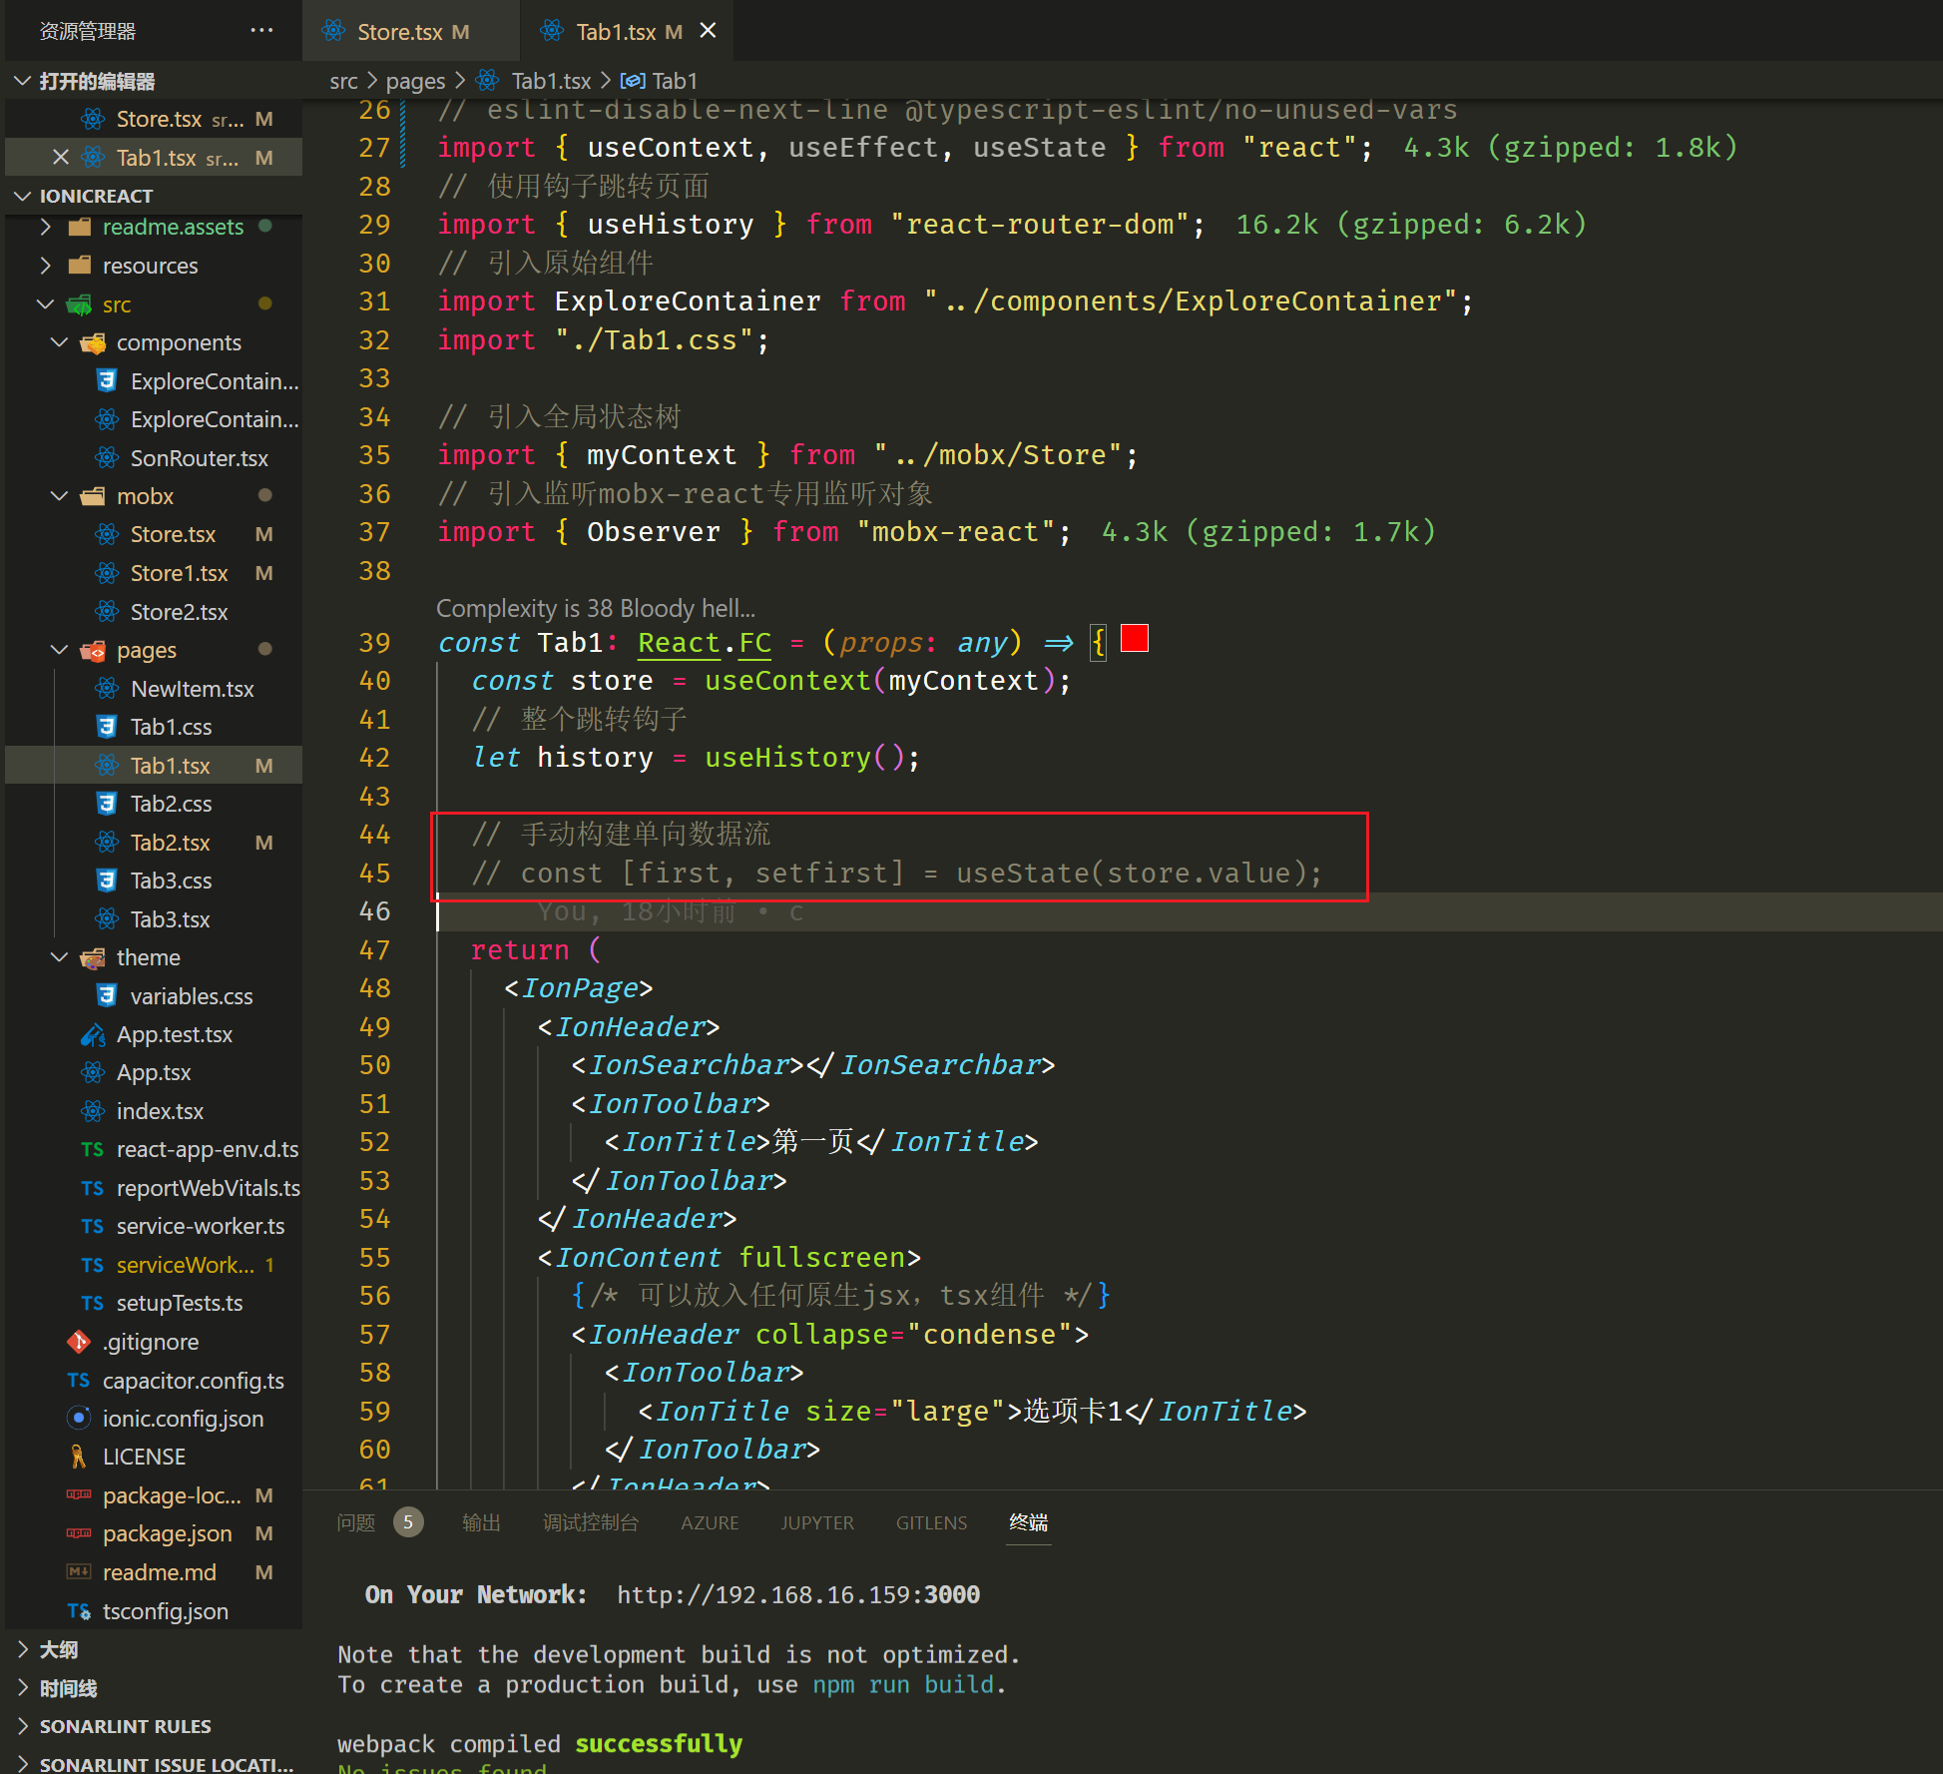Click the explorer more actions ellipsis icon
Image resolution: width=1943 pixels, height=1774 pixels.
coord(261,30)
